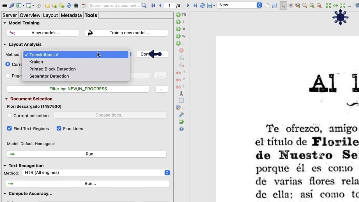Click the Search current document field
The width and height of the screenshot is (359, 202).
coord(115,5)
